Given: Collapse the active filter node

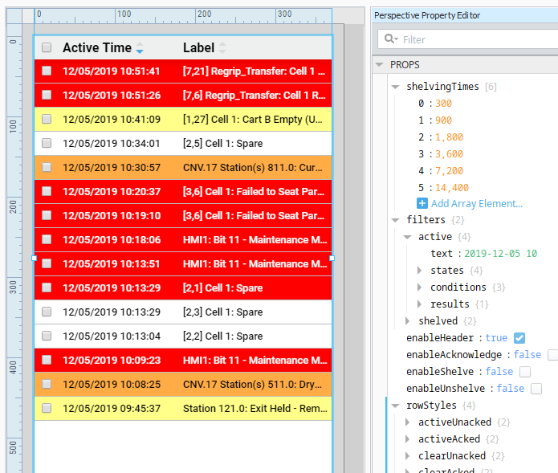Looking at the screenshot, I should (x=407, y=237).
